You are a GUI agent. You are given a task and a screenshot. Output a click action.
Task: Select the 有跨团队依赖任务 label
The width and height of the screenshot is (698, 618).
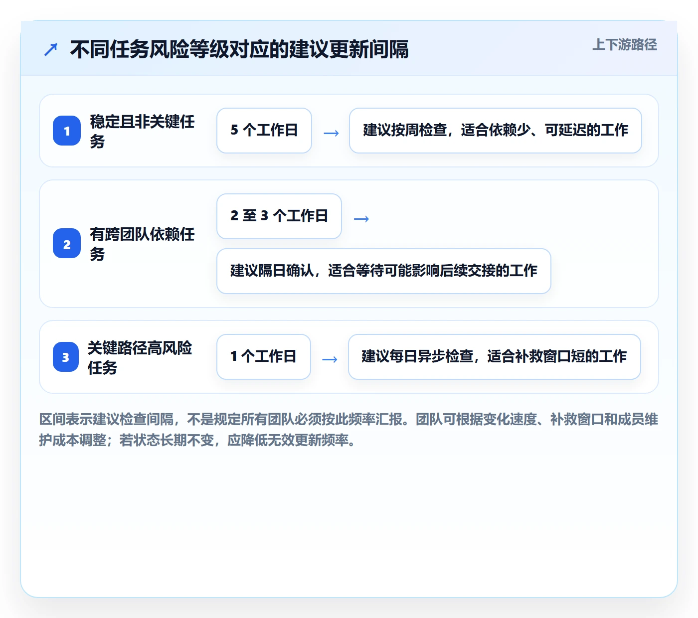[142, 244]
